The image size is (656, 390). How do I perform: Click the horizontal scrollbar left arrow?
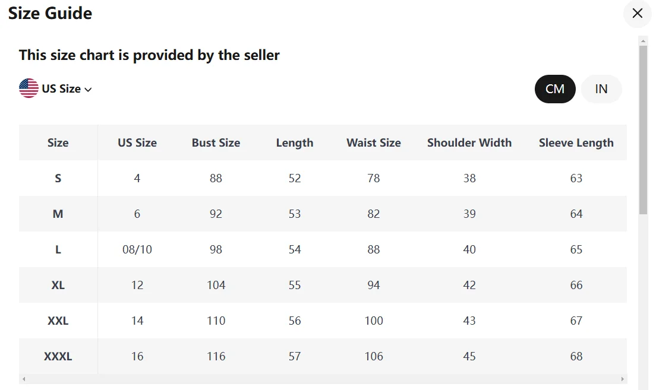24,379
